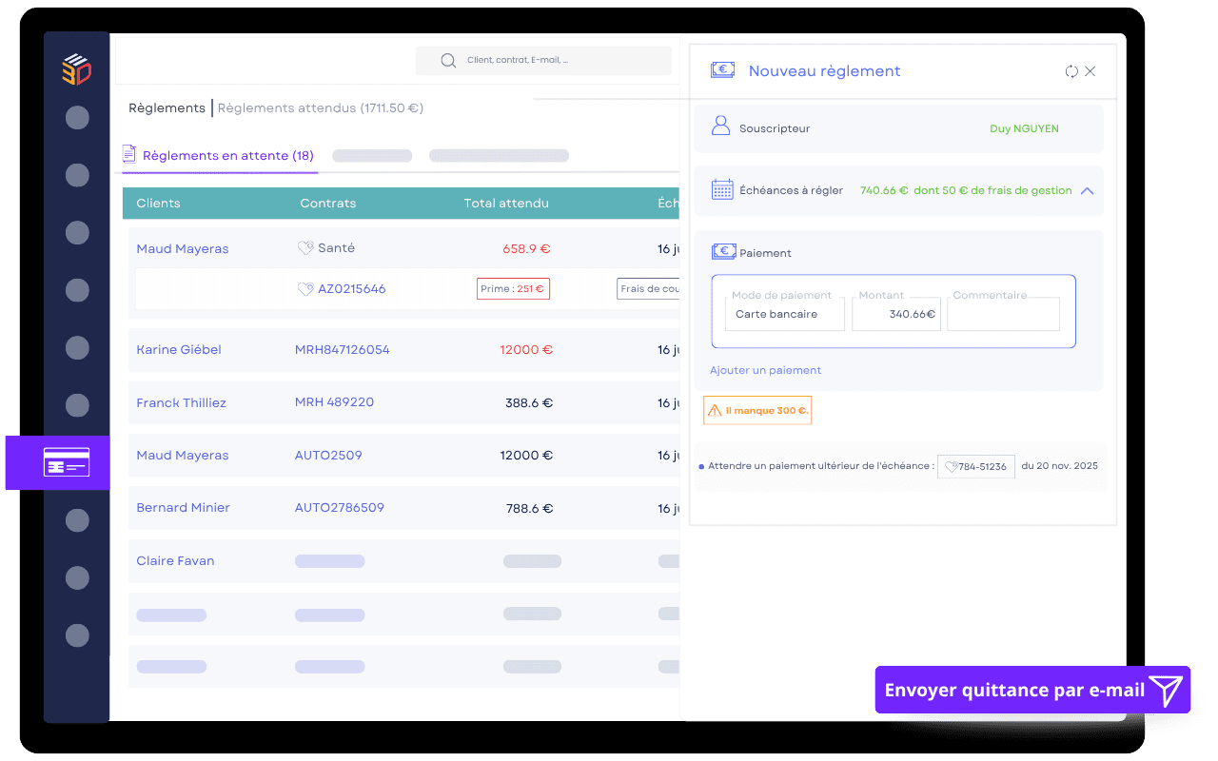Click the banknote icon in the Paiement section
The width and height of the screenshot is (1218, 761).
coord(722,250)
